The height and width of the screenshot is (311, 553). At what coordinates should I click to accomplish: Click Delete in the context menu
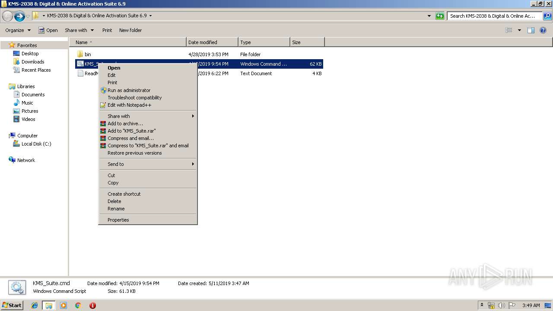(x=148, y=201)
